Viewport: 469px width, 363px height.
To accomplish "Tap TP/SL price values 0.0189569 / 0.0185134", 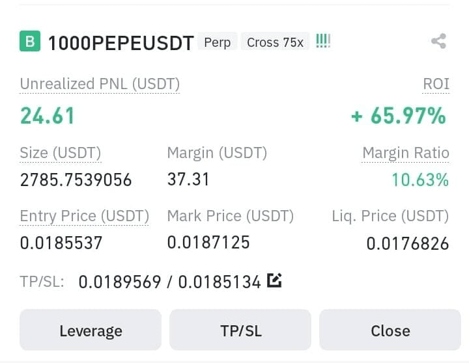I will click(x=169, y=282).
